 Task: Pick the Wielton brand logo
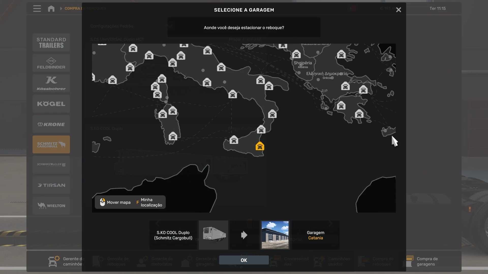(x=51, y=205)
